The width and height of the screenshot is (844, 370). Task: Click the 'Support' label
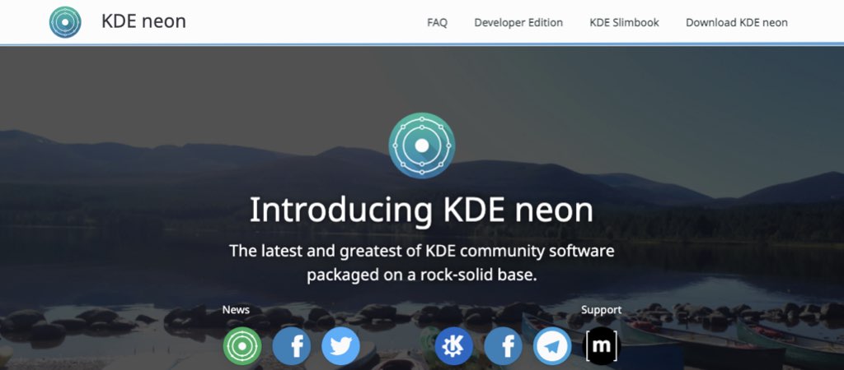pyautogui.click(x=601, y=311)
